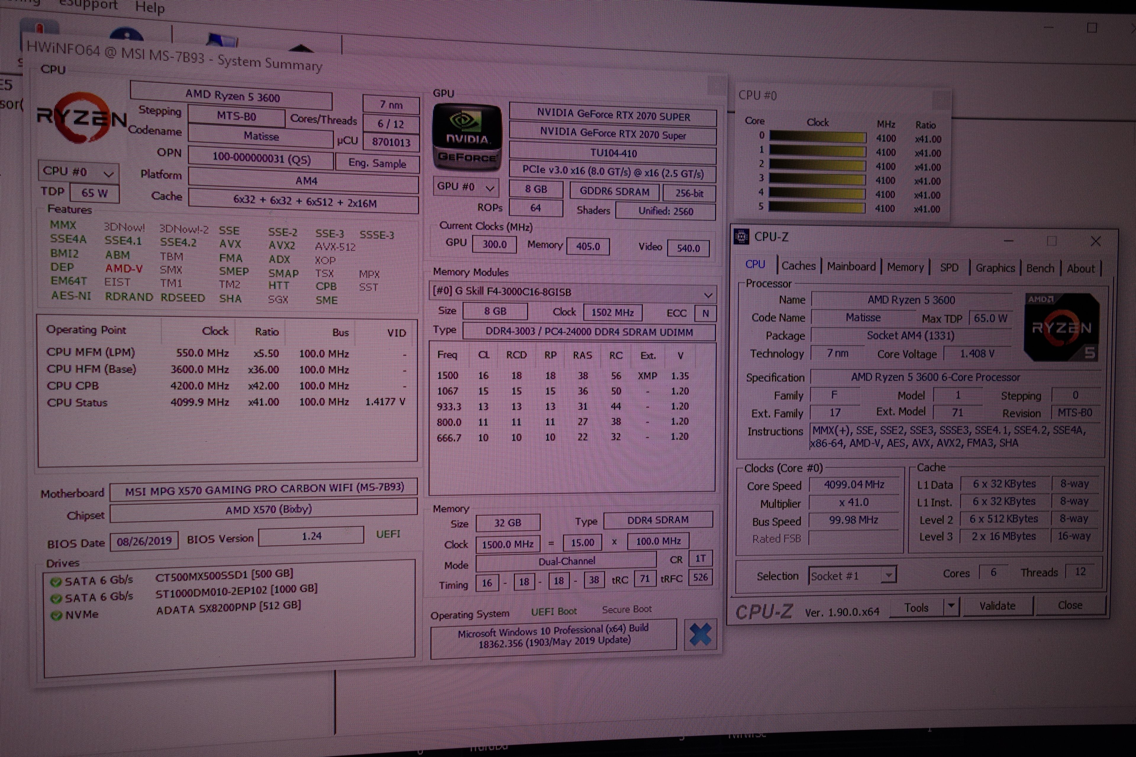Viewport: 1136px width, 757px height.
Task: Click the Tools button in CPU-Z
Action: coord(917,607)
